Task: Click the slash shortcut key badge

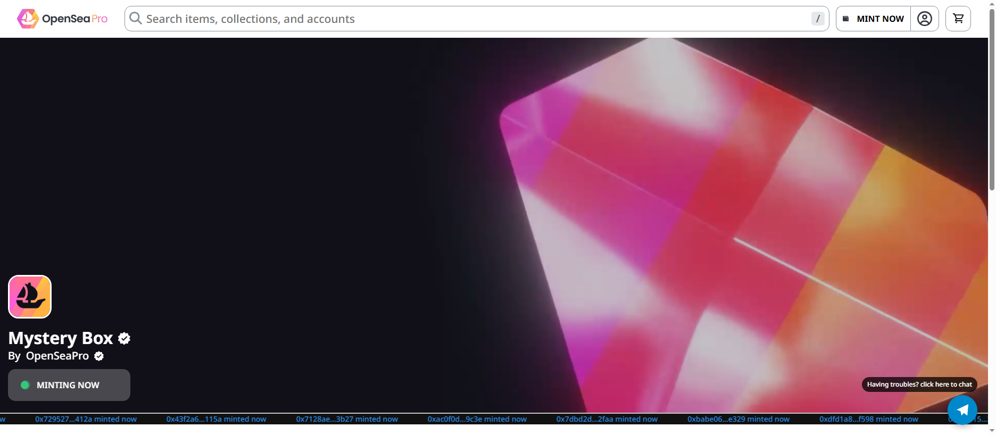Action: (818, 19)
